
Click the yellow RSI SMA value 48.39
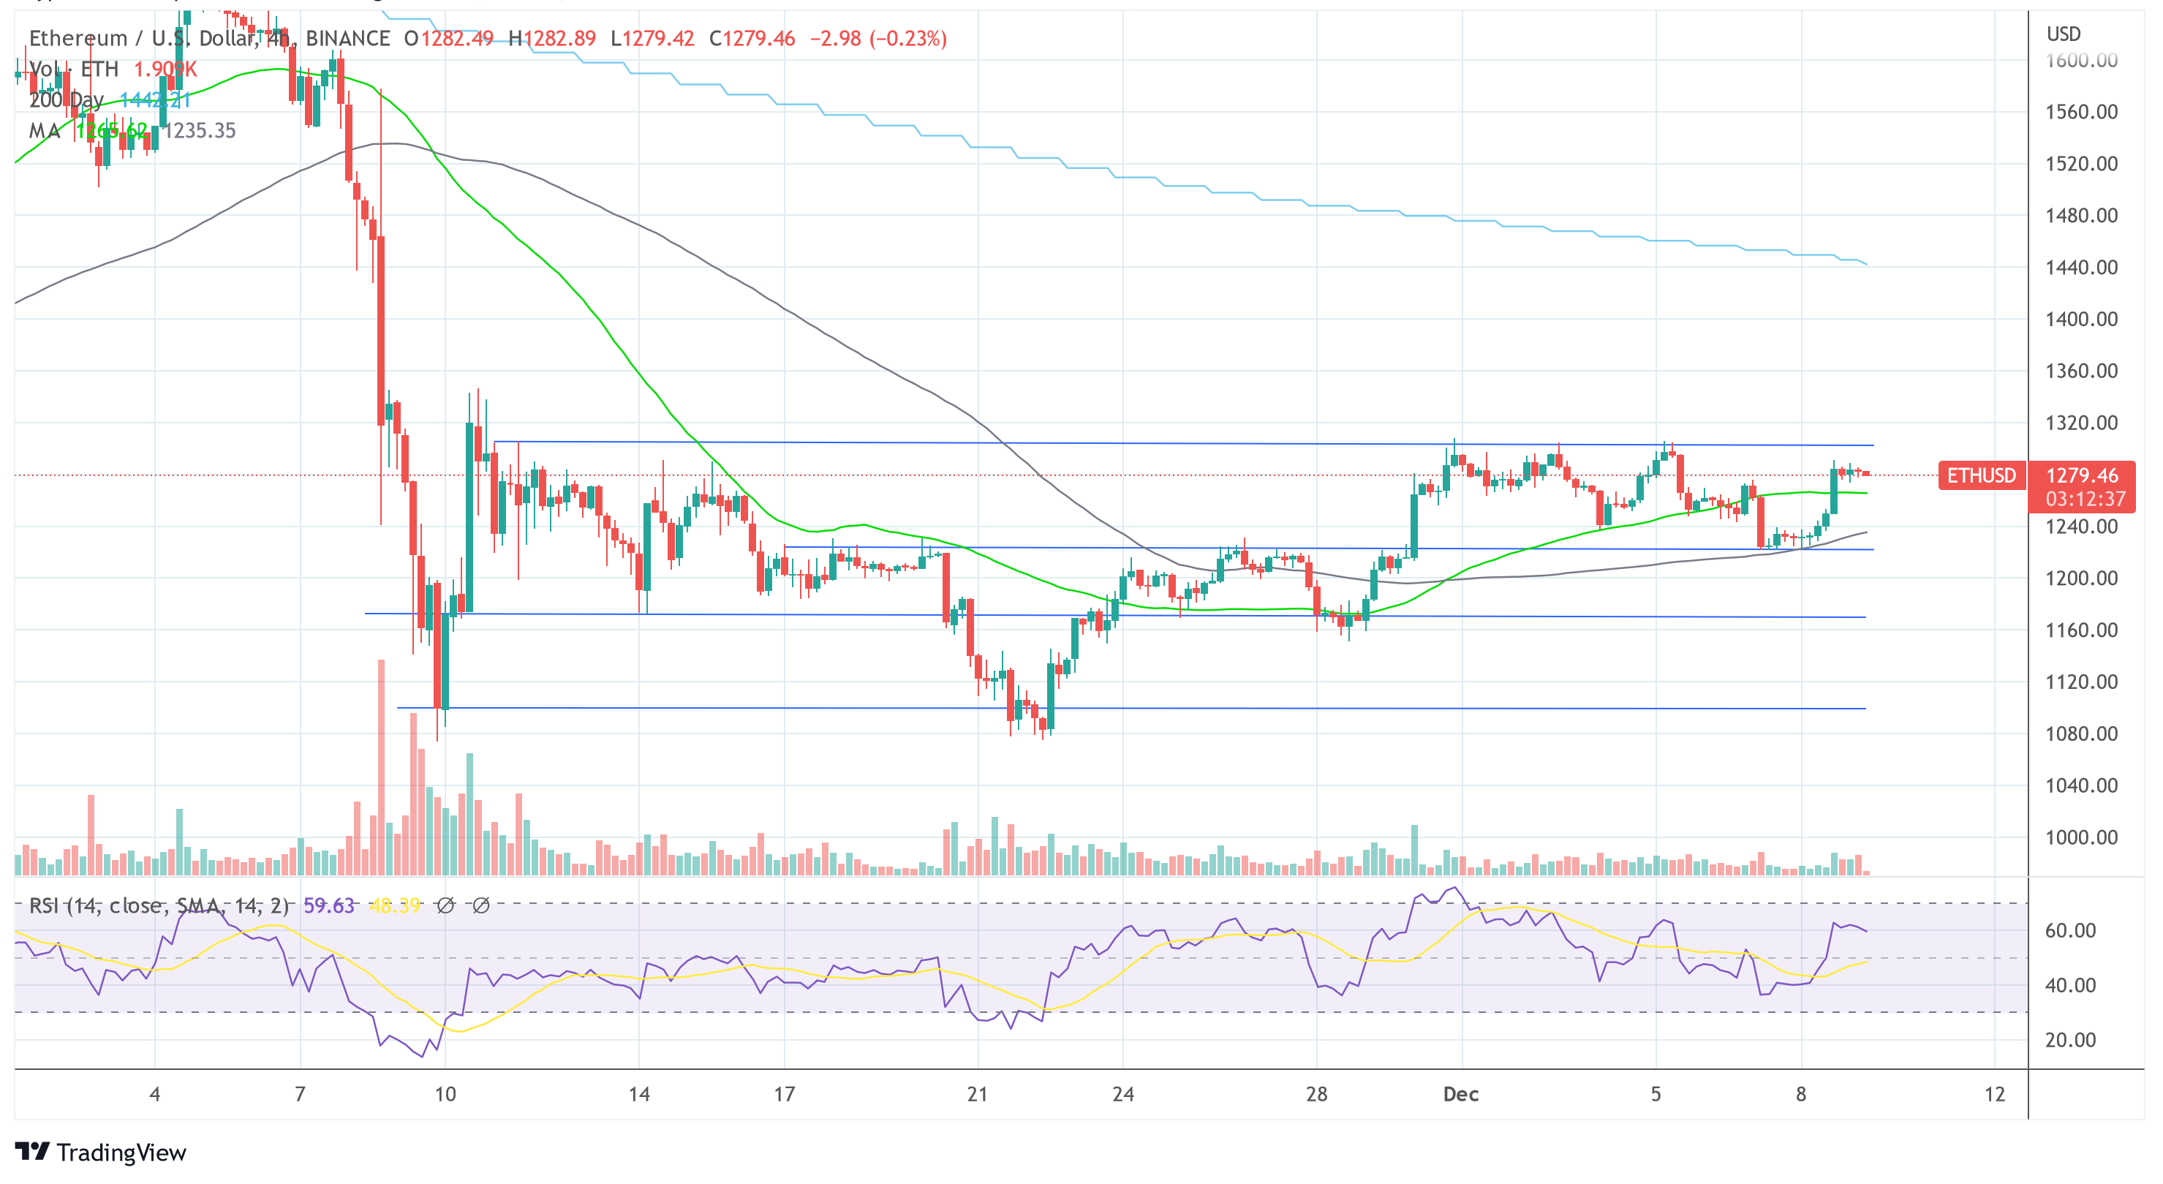pos(396,907)
